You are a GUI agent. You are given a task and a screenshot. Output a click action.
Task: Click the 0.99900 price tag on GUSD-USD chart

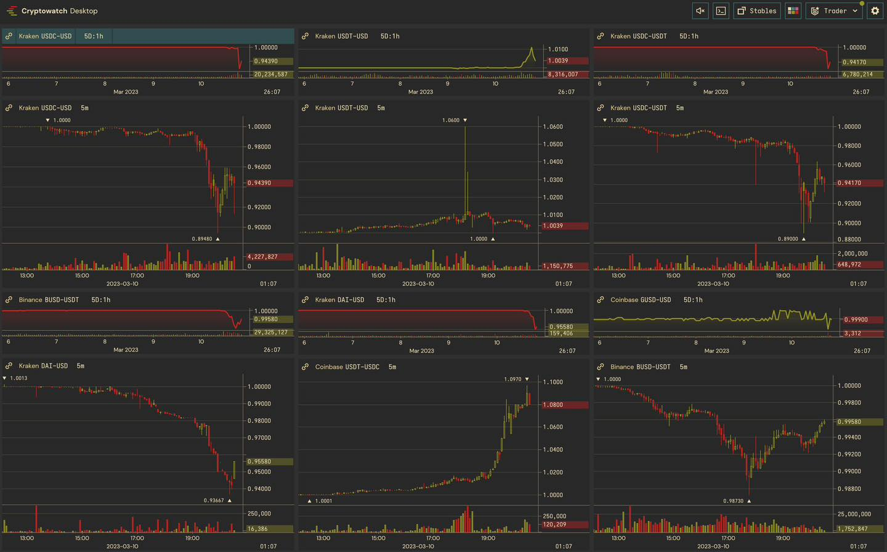coord(862,320)
